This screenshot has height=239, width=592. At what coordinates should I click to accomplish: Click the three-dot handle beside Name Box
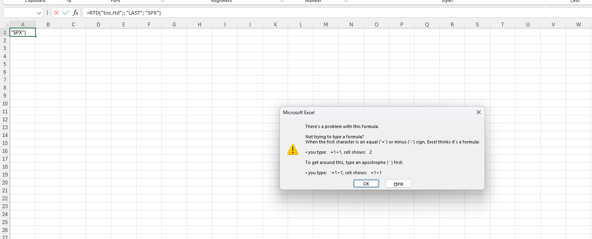coord(47,13)
